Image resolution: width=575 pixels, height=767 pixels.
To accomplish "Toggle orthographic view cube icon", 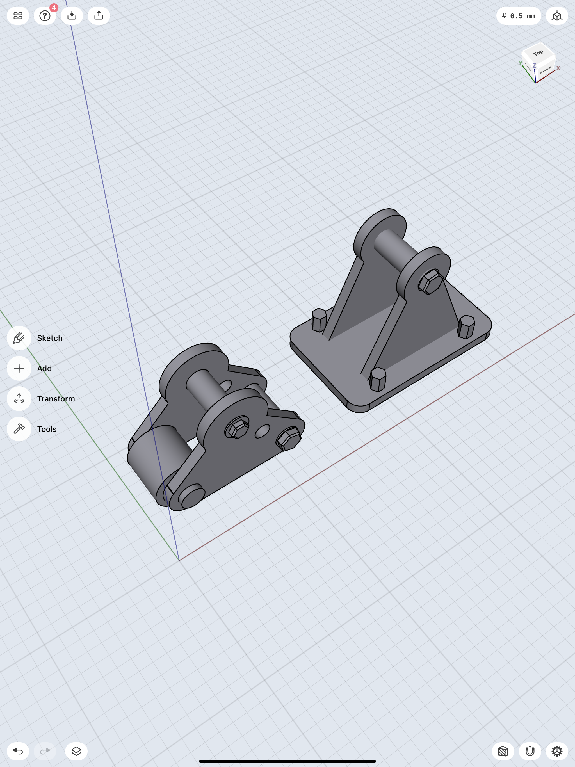I will click(557, 16).
